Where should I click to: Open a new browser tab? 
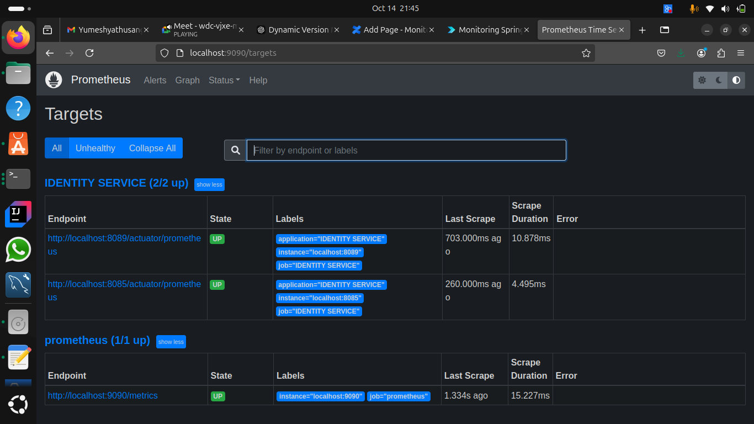click(642, 30)
